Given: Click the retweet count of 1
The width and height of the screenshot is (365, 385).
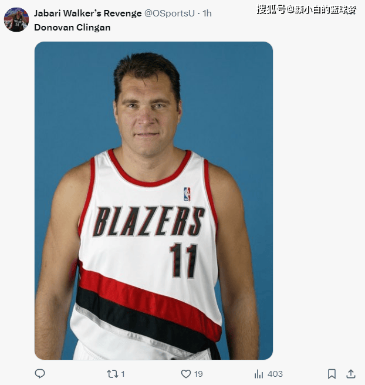Looking at the screenshot, I should pyautogui.click(x=123, y=374).
